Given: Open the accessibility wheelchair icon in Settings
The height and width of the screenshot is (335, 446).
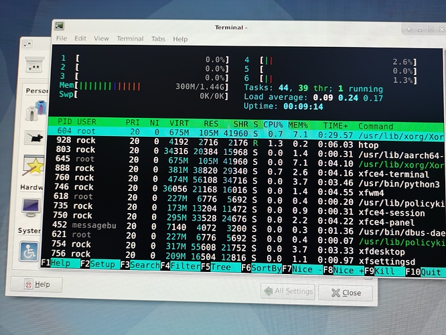Looking at the screenshot, I should (29, 251).
